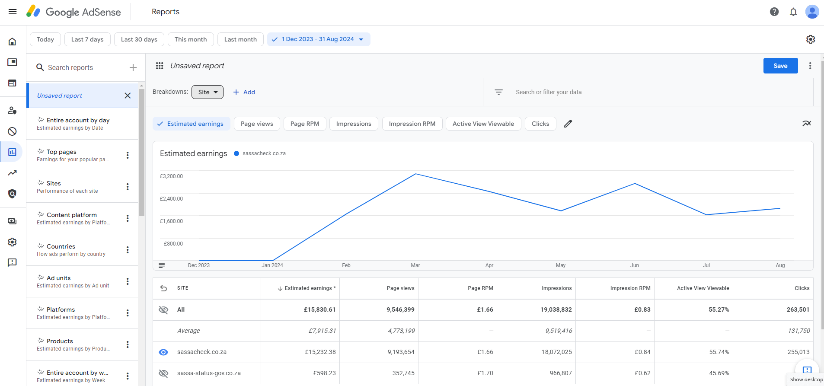Enable the Impression RPM metric chip
This screenshot has height=386, width=824.
tap(412, 124)
